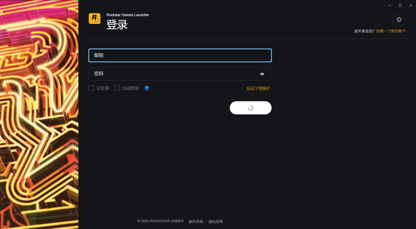Viewport: 416px width, 229px height.
Task: Open the auto-login help question mark
Action: pyautogui.click(x=147, y=88)
